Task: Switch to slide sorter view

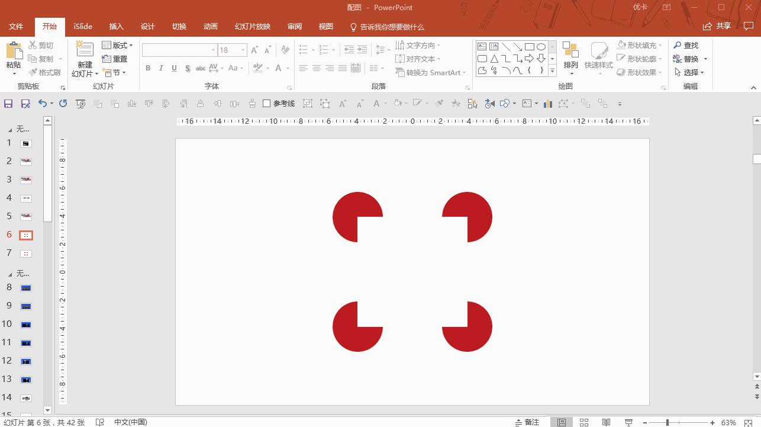Action: 584,422
